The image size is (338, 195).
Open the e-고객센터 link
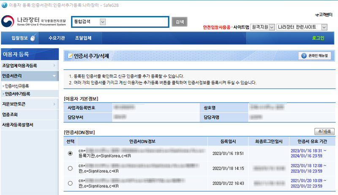[x=324, y=15]
